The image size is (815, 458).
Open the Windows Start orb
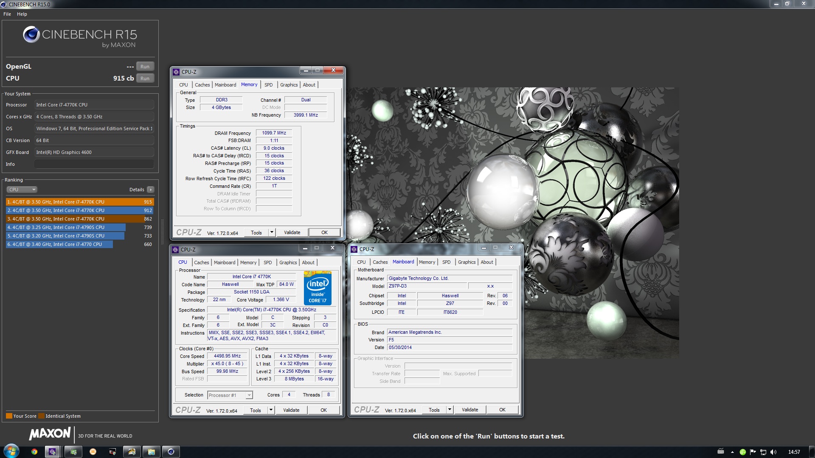[x=11, y=451]
